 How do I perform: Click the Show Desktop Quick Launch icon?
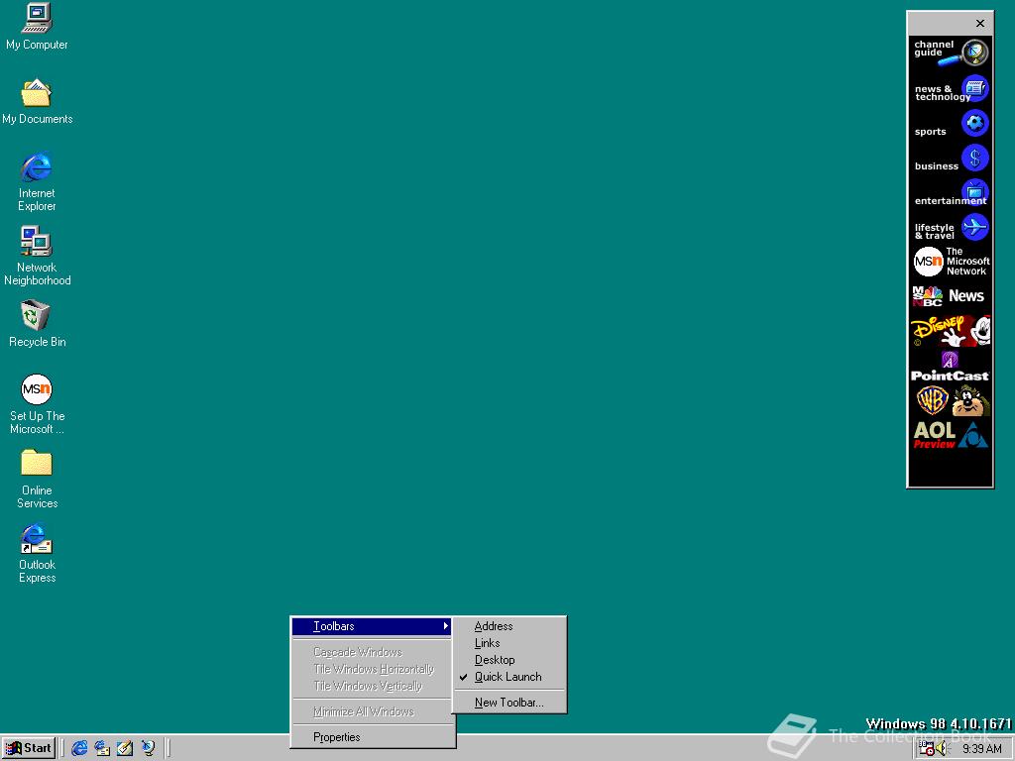(125, 748)
